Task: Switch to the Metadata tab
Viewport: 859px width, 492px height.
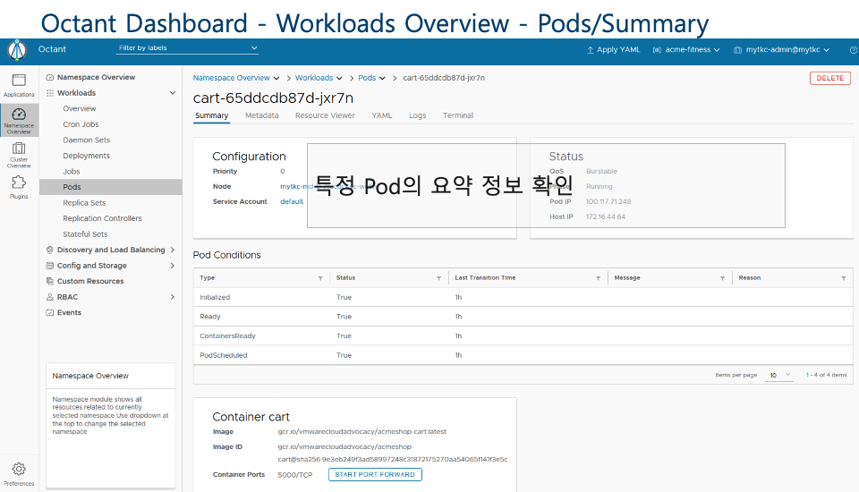Action: pyautogui.click(x=262, y=115)
